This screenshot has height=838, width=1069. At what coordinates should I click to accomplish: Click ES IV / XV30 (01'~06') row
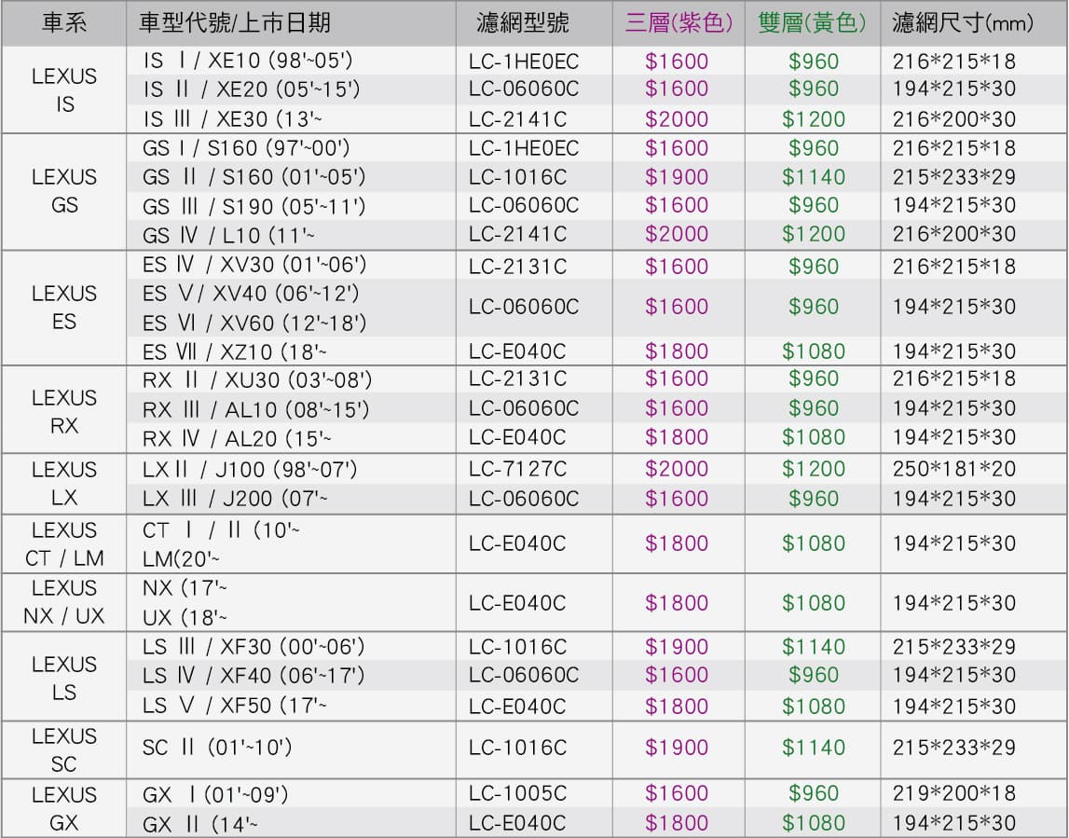[x=596, y=266]
